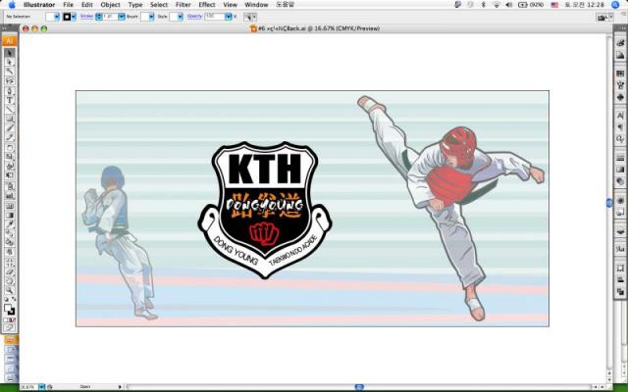Adjust stroke weight stepper arrows
628x392 pixels.
click(x=99, y=17)
